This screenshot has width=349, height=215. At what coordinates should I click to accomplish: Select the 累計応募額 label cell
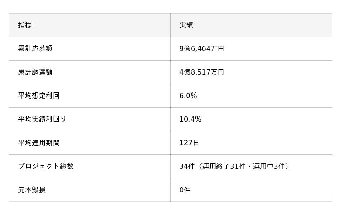tap(35, 48)
